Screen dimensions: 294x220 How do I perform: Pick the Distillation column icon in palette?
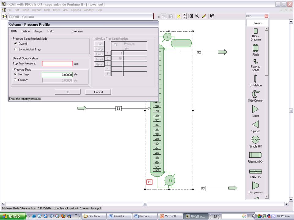click(x=255, y=79)
